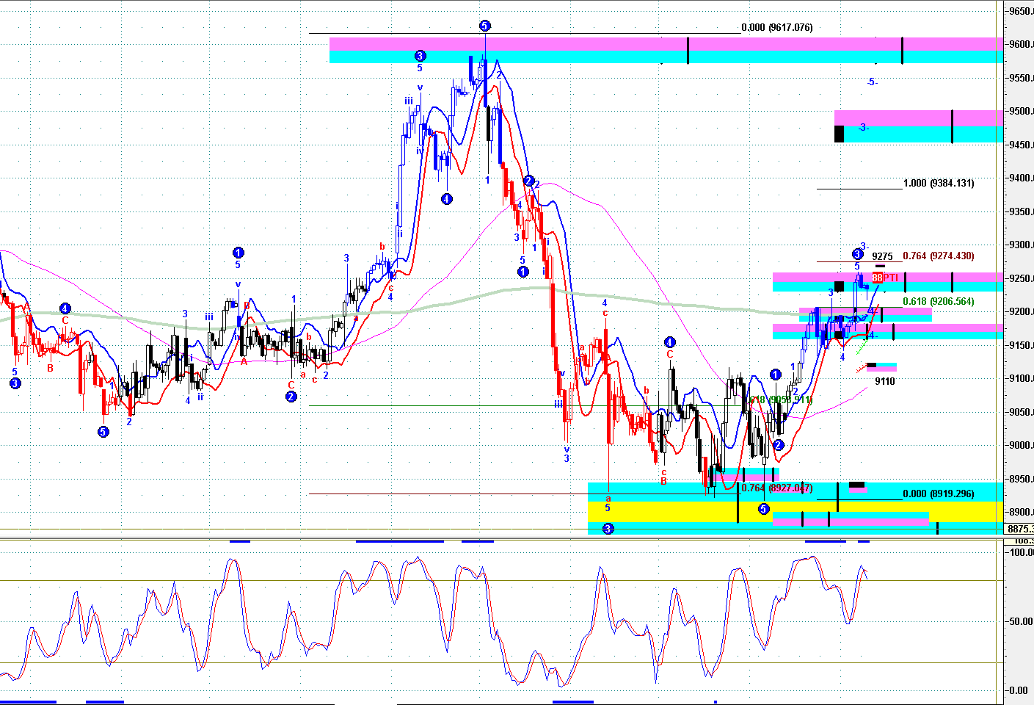Select the 1.000 (9384.131) Fibonacci level label
Viewport: 1034px width, 705px height.
click(x=939, y=183)
